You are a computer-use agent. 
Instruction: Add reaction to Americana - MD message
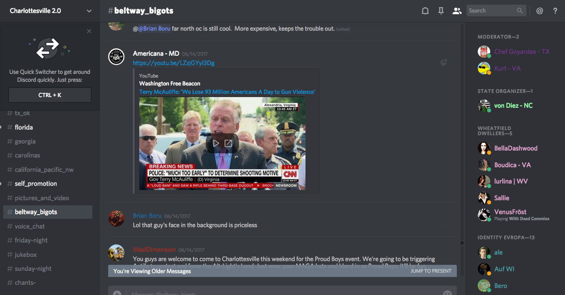(x=443, y=62)
